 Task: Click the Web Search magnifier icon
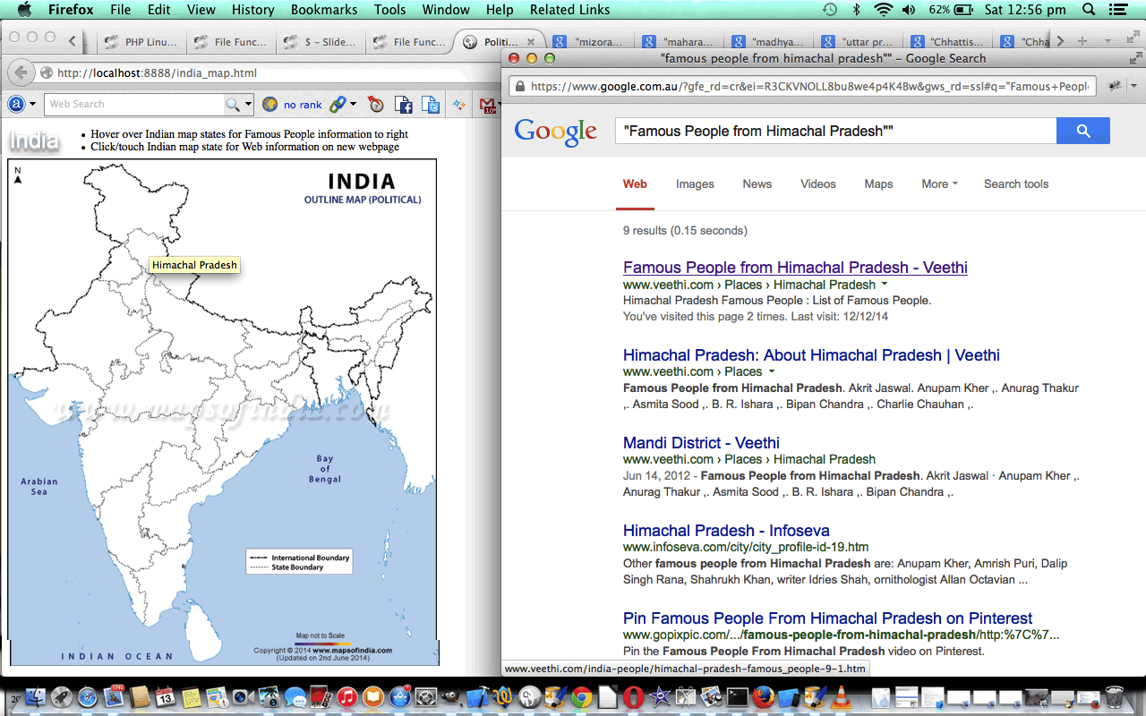pos(232,105)
